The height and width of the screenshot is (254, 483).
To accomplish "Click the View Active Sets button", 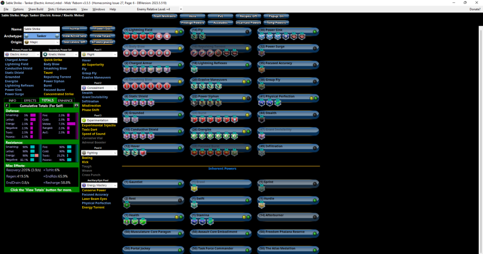I will (x=74, y=36).
